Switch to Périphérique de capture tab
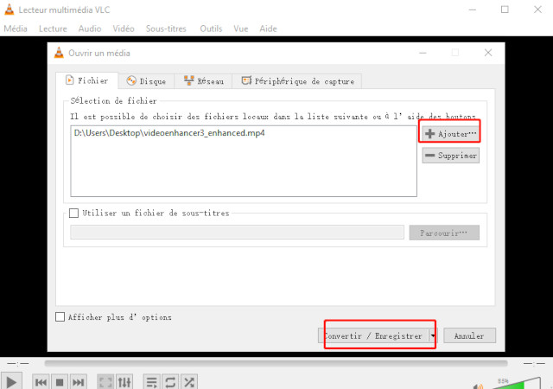The width and height of the screenshot is (553, 389). click(297, 81)
